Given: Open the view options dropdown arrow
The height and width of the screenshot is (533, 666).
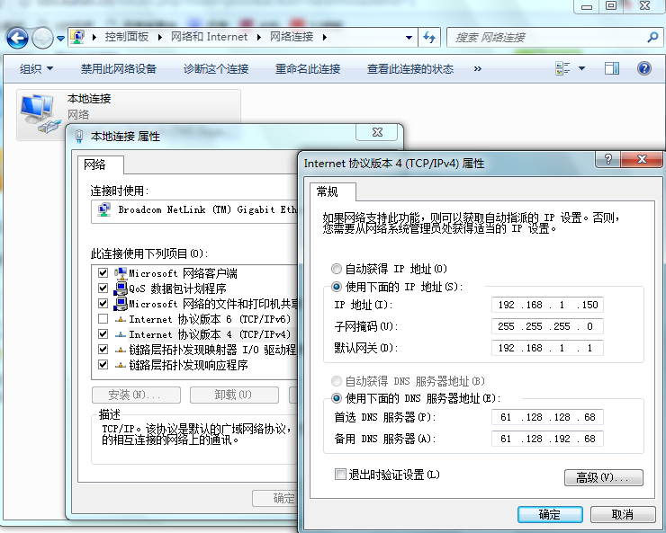Looking at the screenshot, I should [582, 68].
